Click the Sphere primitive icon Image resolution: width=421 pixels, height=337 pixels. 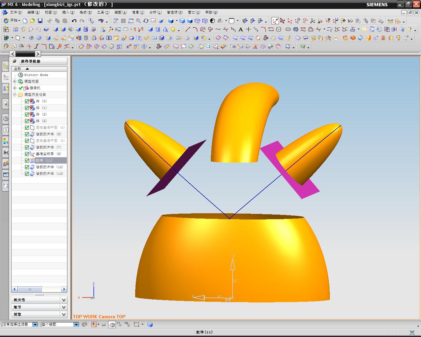click(x=173, y=29)
